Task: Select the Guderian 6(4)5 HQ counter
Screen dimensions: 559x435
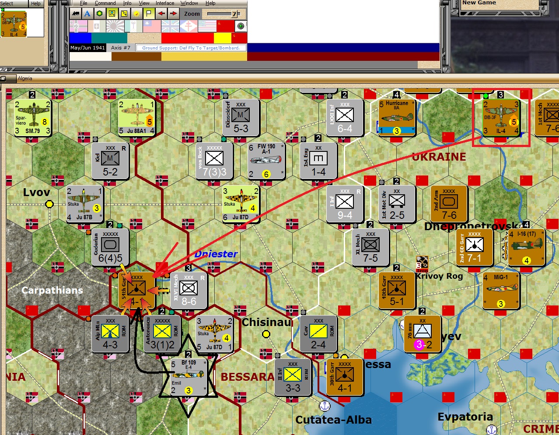Action: click(110, 247)
